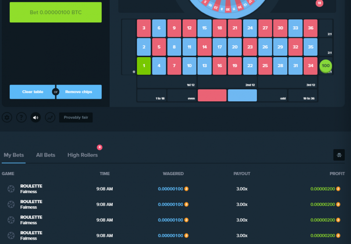Place chip on number 23

click(x=250, y=47)
